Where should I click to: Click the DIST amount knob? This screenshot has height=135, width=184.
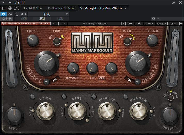(77, 111)
